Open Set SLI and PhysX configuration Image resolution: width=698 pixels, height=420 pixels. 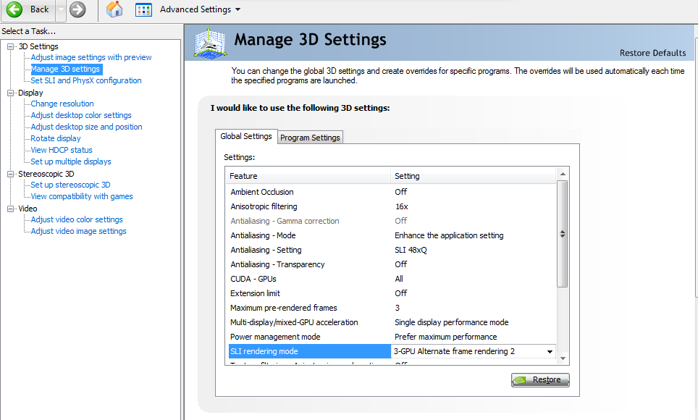[86, 80]
